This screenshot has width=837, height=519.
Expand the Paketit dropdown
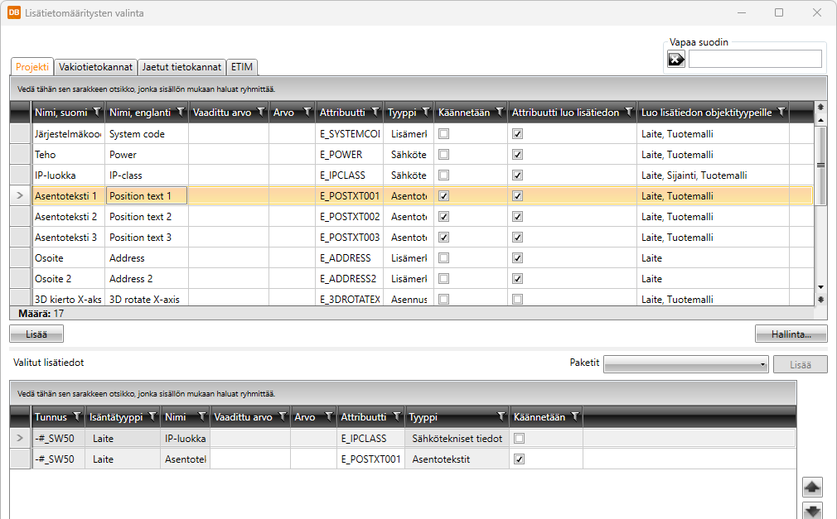click(762, 364)
